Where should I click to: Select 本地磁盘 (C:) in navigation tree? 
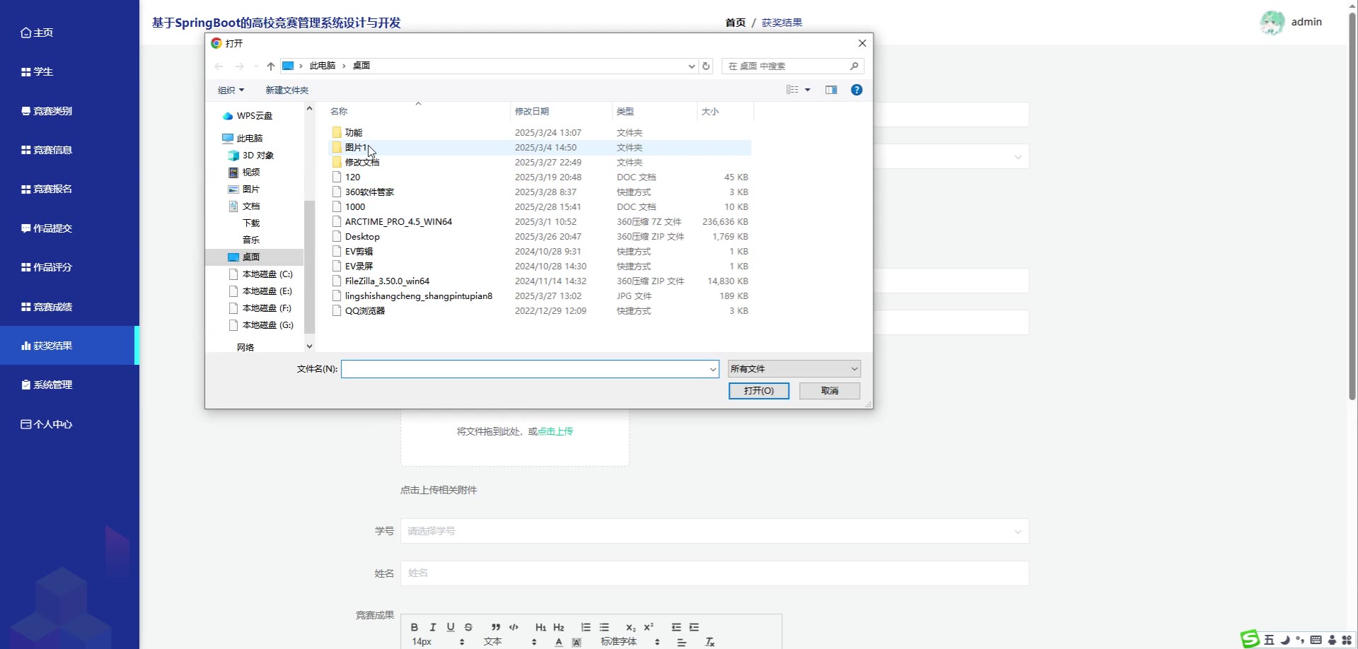267,274
